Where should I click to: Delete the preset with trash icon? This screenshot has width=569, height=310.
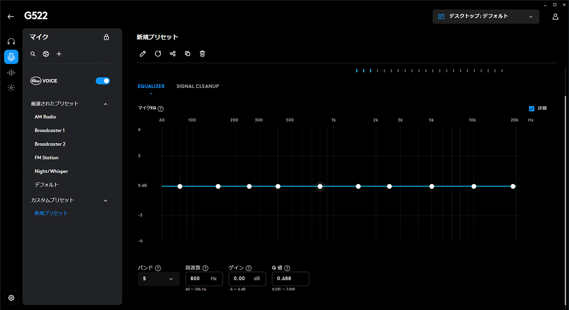point(202,54)
